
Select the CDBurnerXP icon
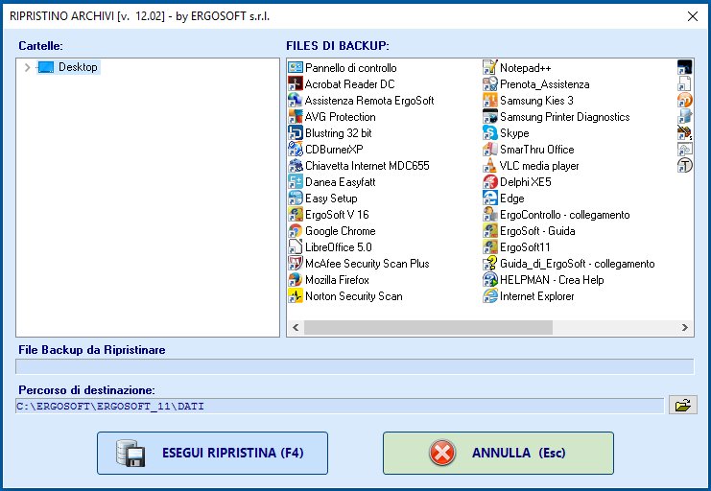click(x=296, y=150)
